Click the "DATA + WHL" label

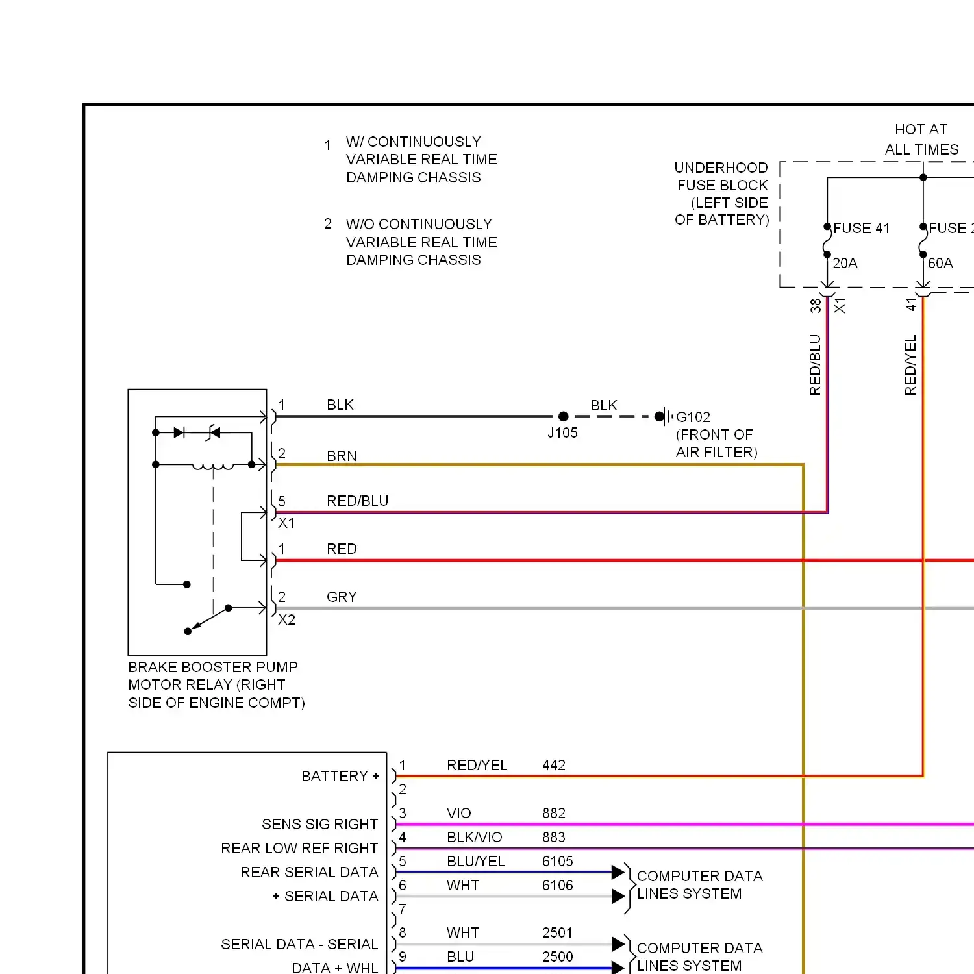point(334,968)
